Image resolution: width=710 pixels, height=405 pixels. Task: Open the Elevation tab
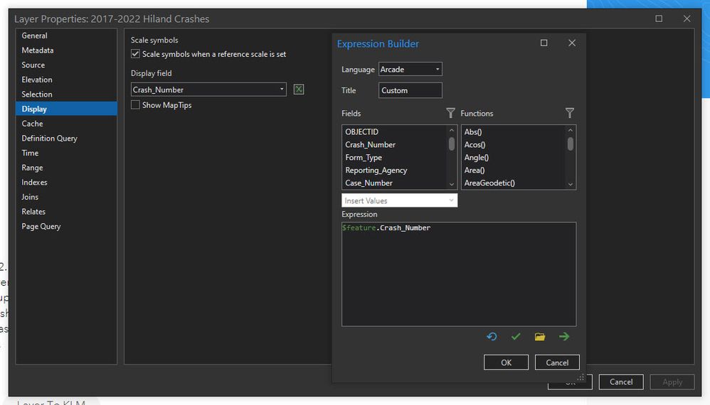pyautogui.click(x=66, y=80)
